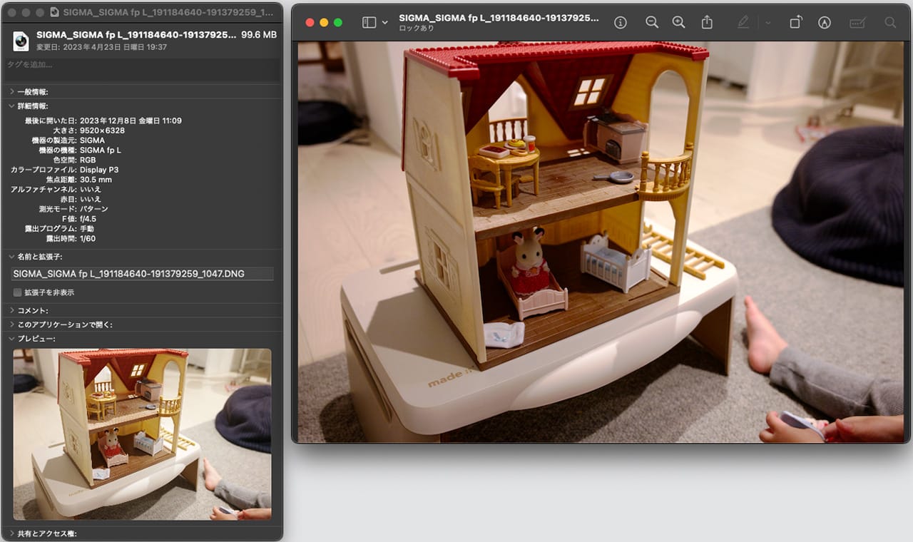Screen dimensions: 913x542
Task: Show the Markup toolbar
Action: [x=825, y=23]
